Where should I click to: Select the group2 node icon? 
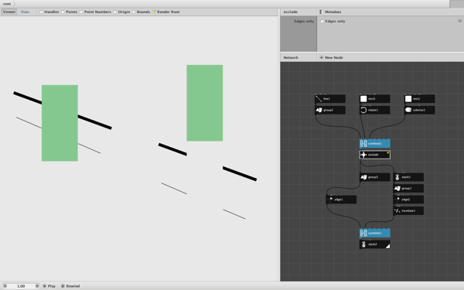(319, 110)
